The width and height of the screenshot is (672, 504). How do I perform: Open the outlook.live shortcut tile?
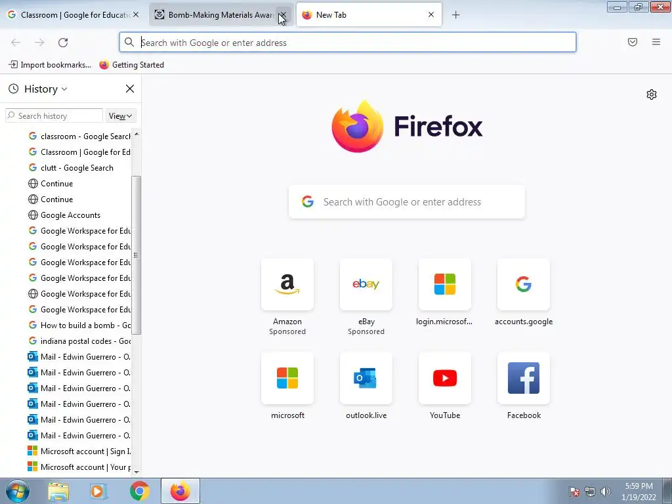[x=366, y=379]
